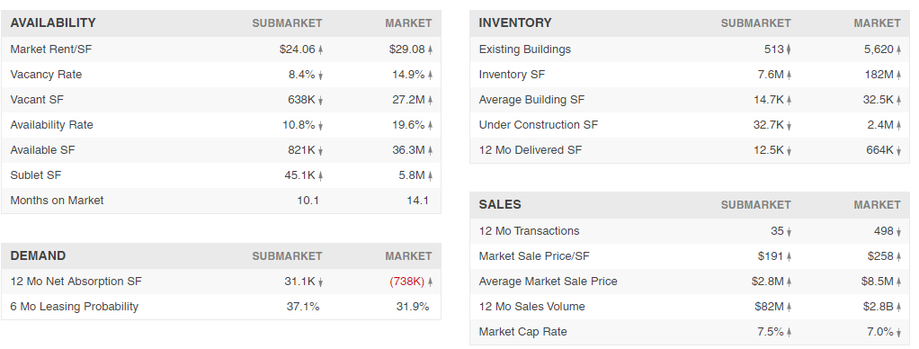This screenshot has height=349, width=919.
Task: Click the Months on Market row label
Action: click(x=57, y=201)
